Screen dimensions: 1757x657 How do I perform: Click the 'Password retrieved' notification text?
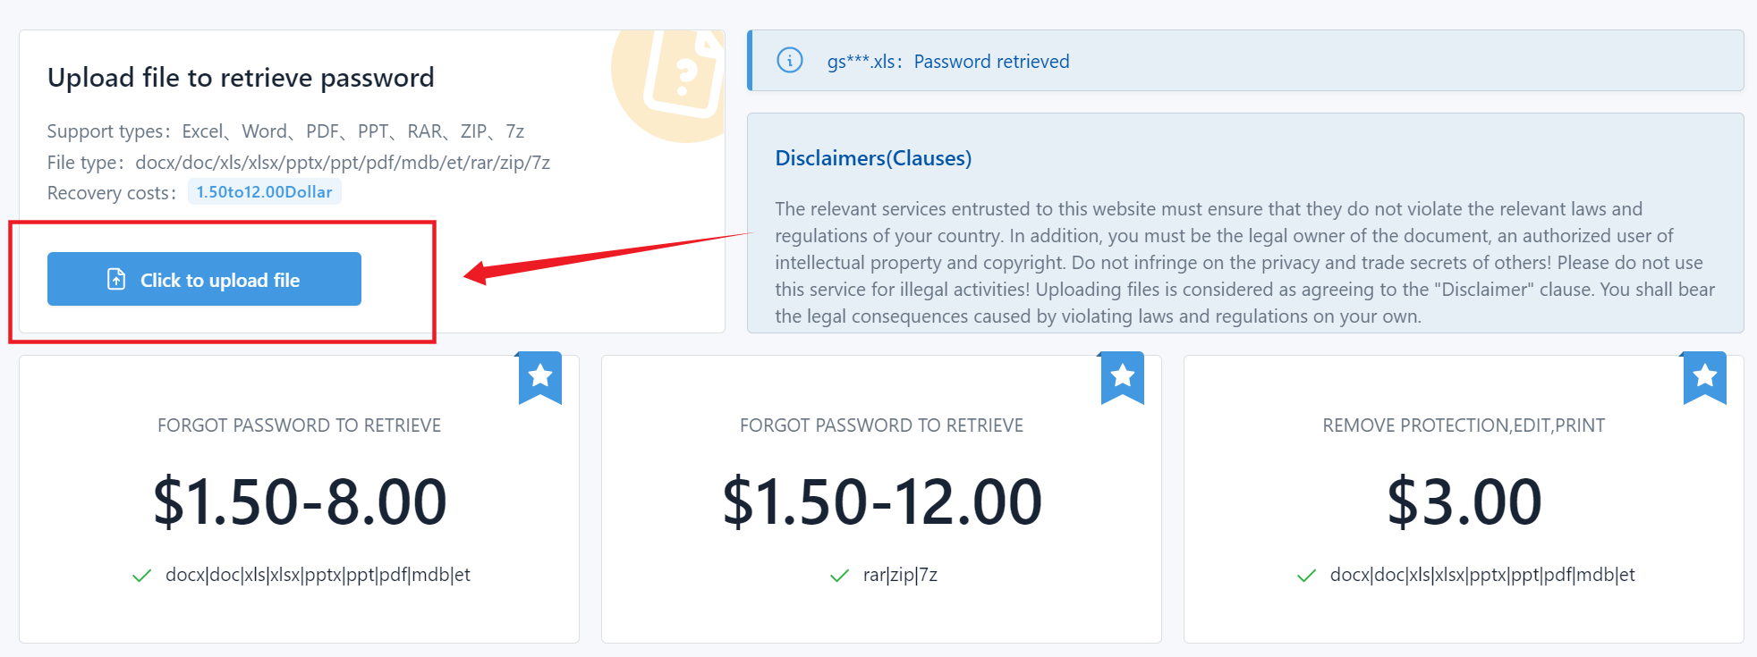coord(991,62)
